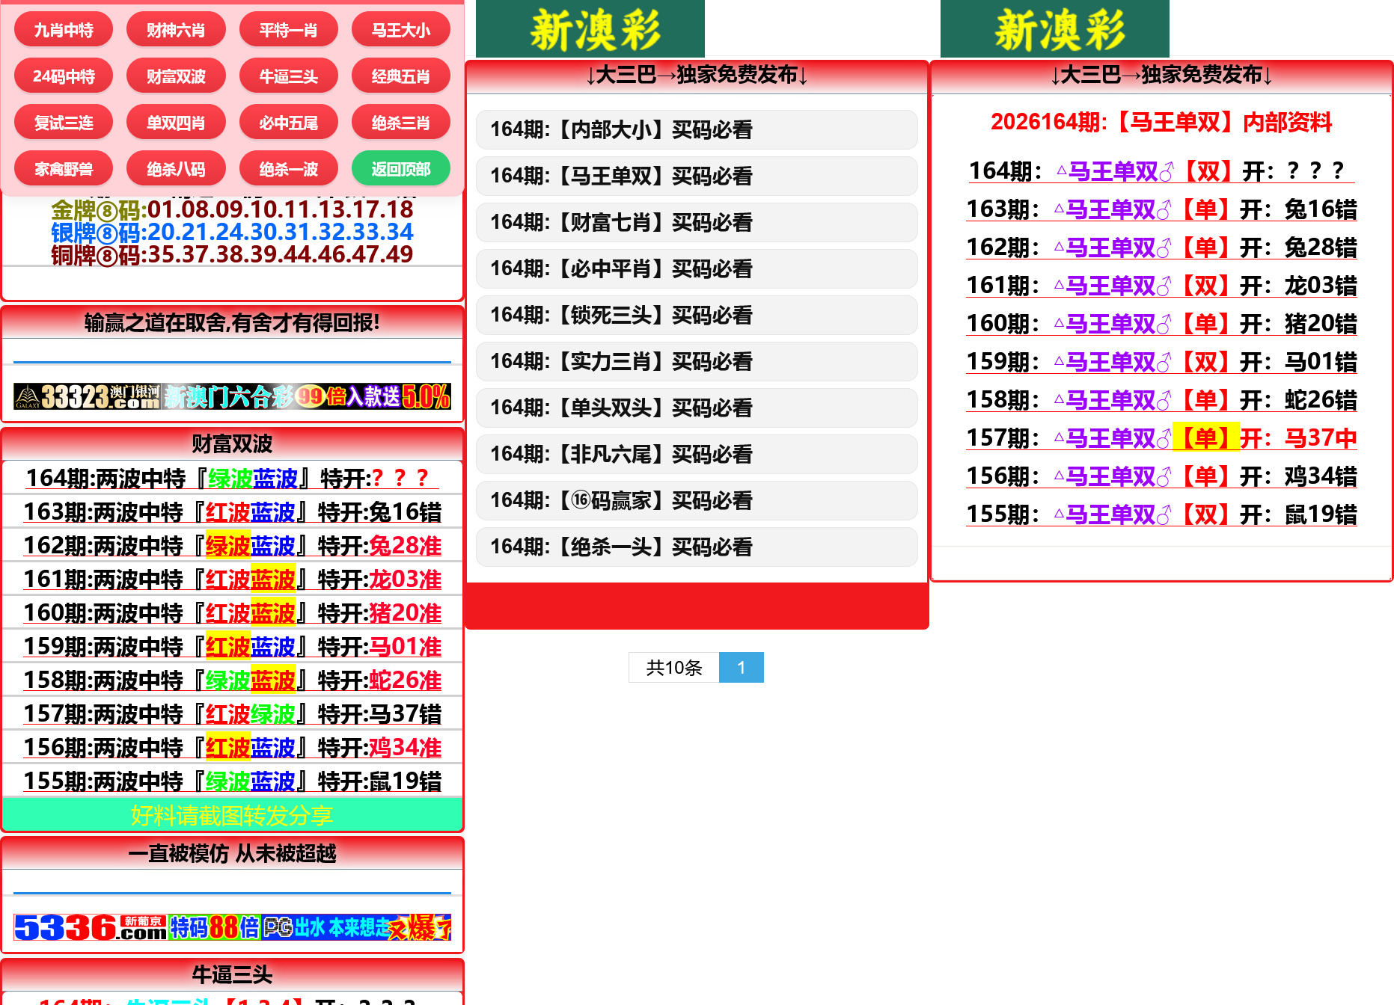Open 164期【非凡六尾】买码必看 link
The image size is (1394, 1005).
click(697, 454)
